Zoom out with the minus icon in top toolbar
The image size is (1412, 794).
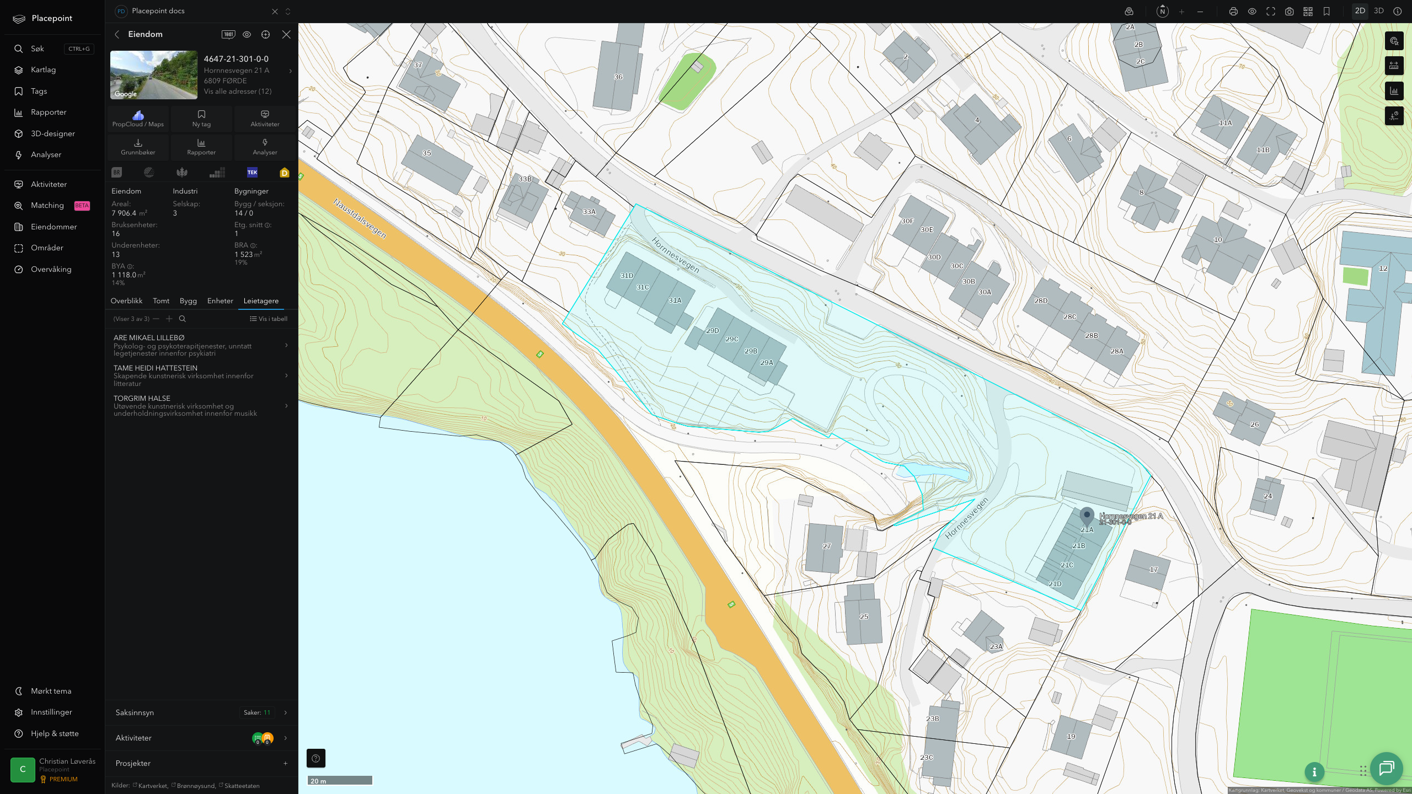(x=1200, y=11)
